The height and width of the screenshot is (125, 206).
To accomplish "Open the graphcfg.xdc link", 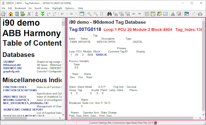I will [x=12, y=71].
